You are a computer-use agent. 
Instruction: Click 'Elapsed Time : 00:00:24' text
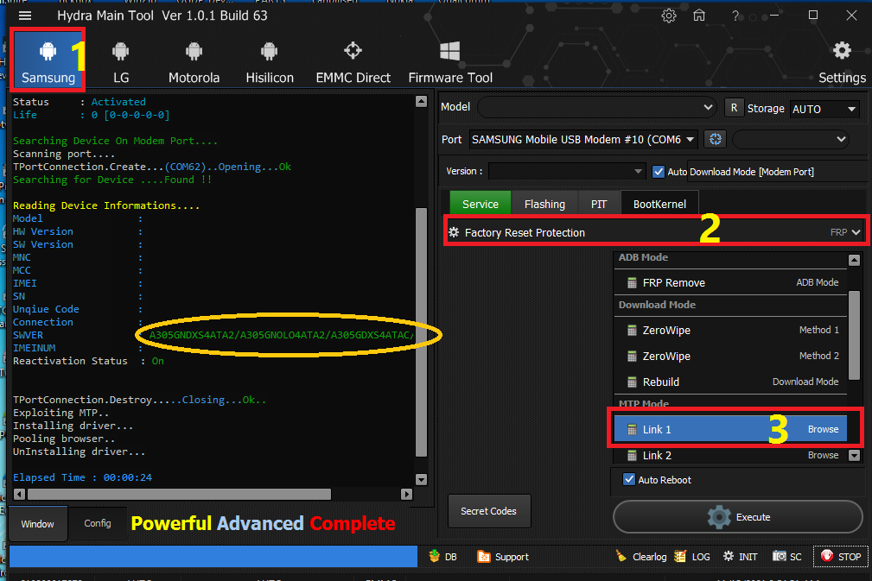(82, 477)
